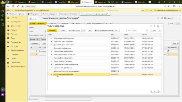Open the Банк и касса section
The image size is (182, 102).
click(15, 26)
